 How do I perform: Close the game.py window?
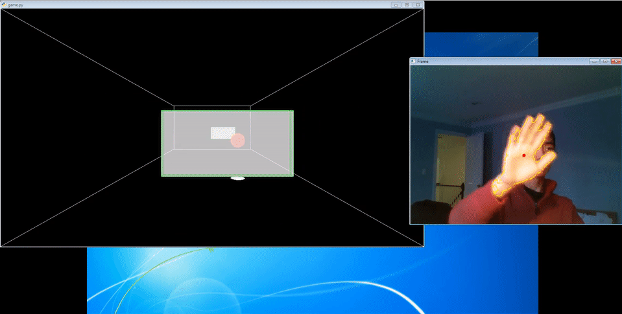pos(417,5)
